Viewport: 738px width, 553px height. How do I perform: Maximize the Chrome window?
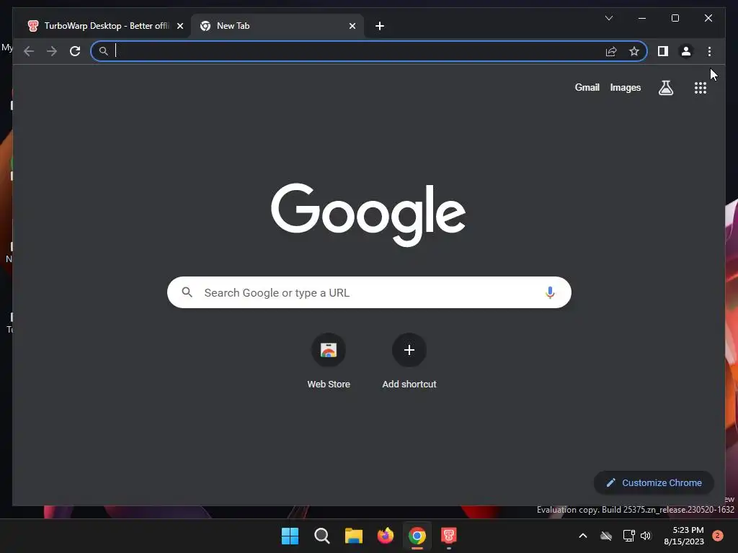pos(675,18)
